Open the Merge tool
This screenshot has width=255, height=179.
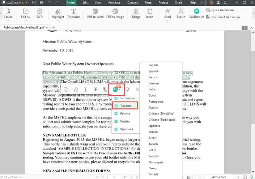pyautogui.click(x=136, y=13)
